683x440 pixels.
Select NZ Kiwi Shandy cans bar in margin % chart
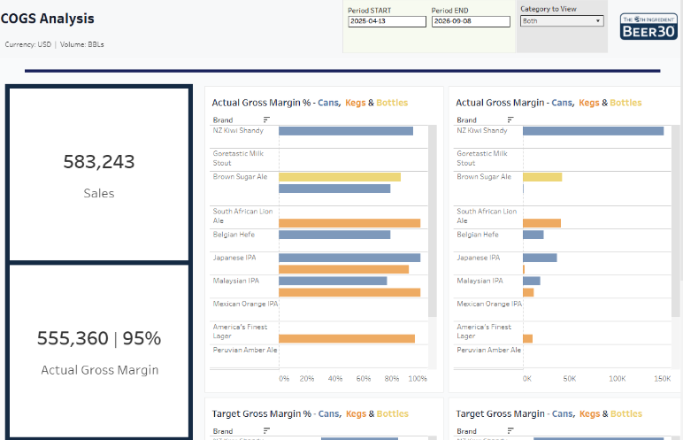tap(346, 131)
